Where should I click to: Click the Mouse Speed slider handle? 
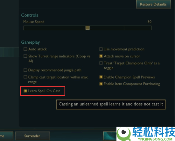tap(87, 28)
